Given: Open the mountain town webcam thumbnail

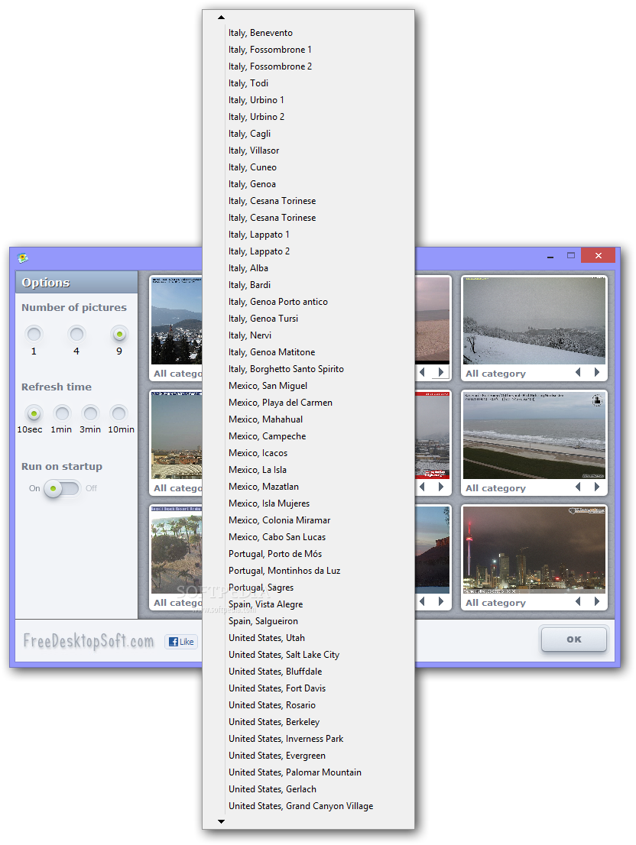Looking at the screenshot, I should click(177, 321).
